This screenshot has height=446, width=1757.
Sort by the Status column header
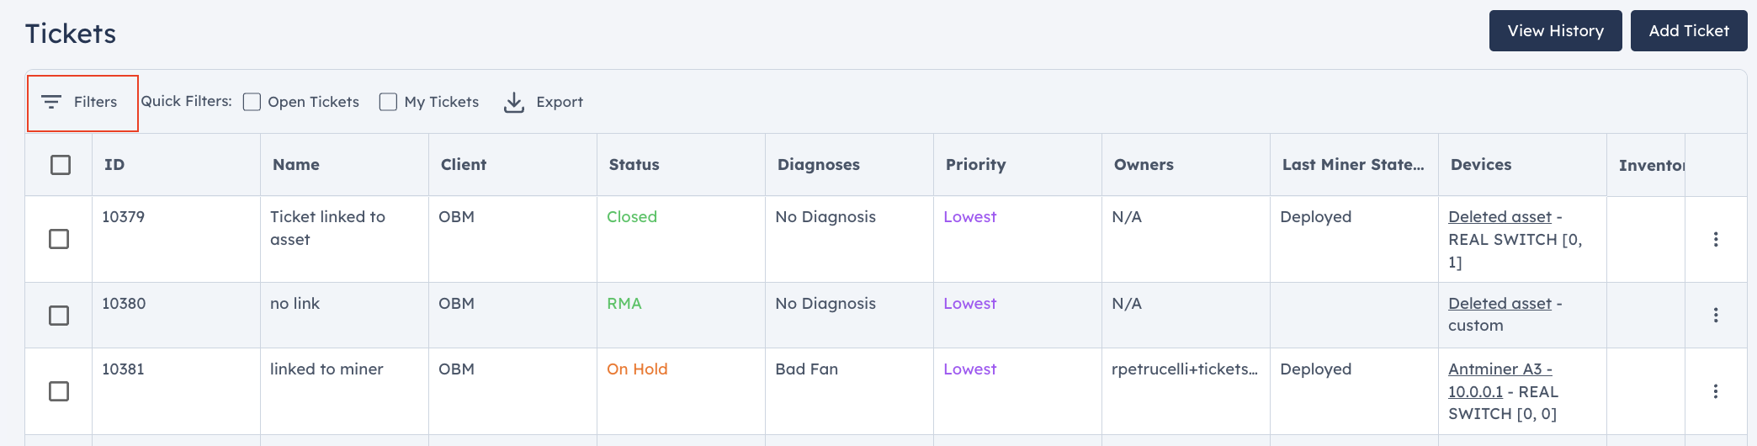[x=634, y=165]
